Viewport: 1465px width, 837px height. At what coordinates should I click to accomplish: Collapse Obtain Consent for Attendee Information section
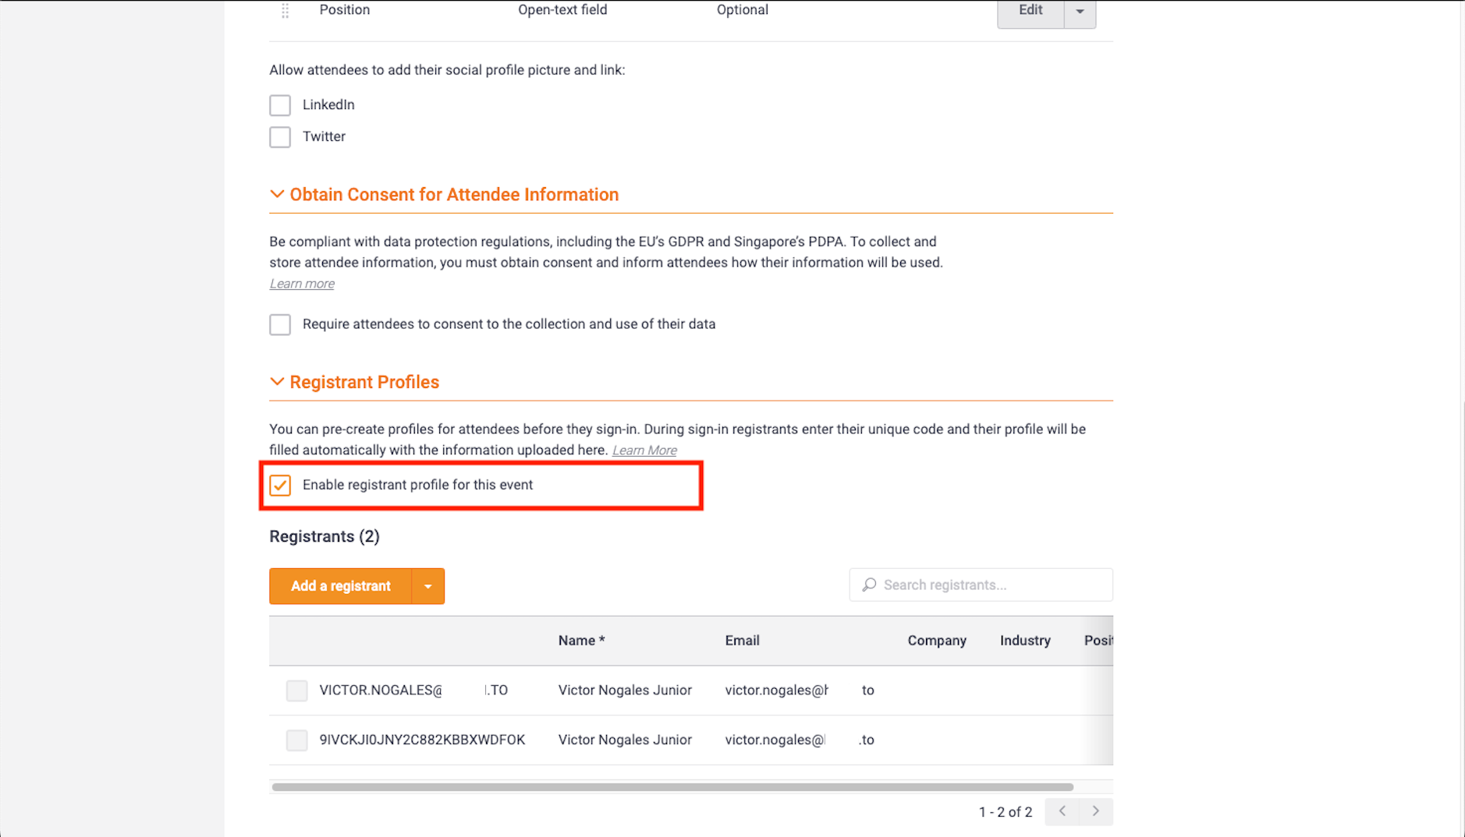(277, 194)
